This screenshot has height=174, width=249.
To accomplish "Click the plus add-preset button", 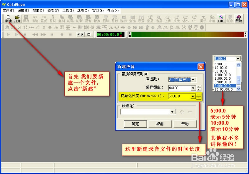I will (182, 112).
